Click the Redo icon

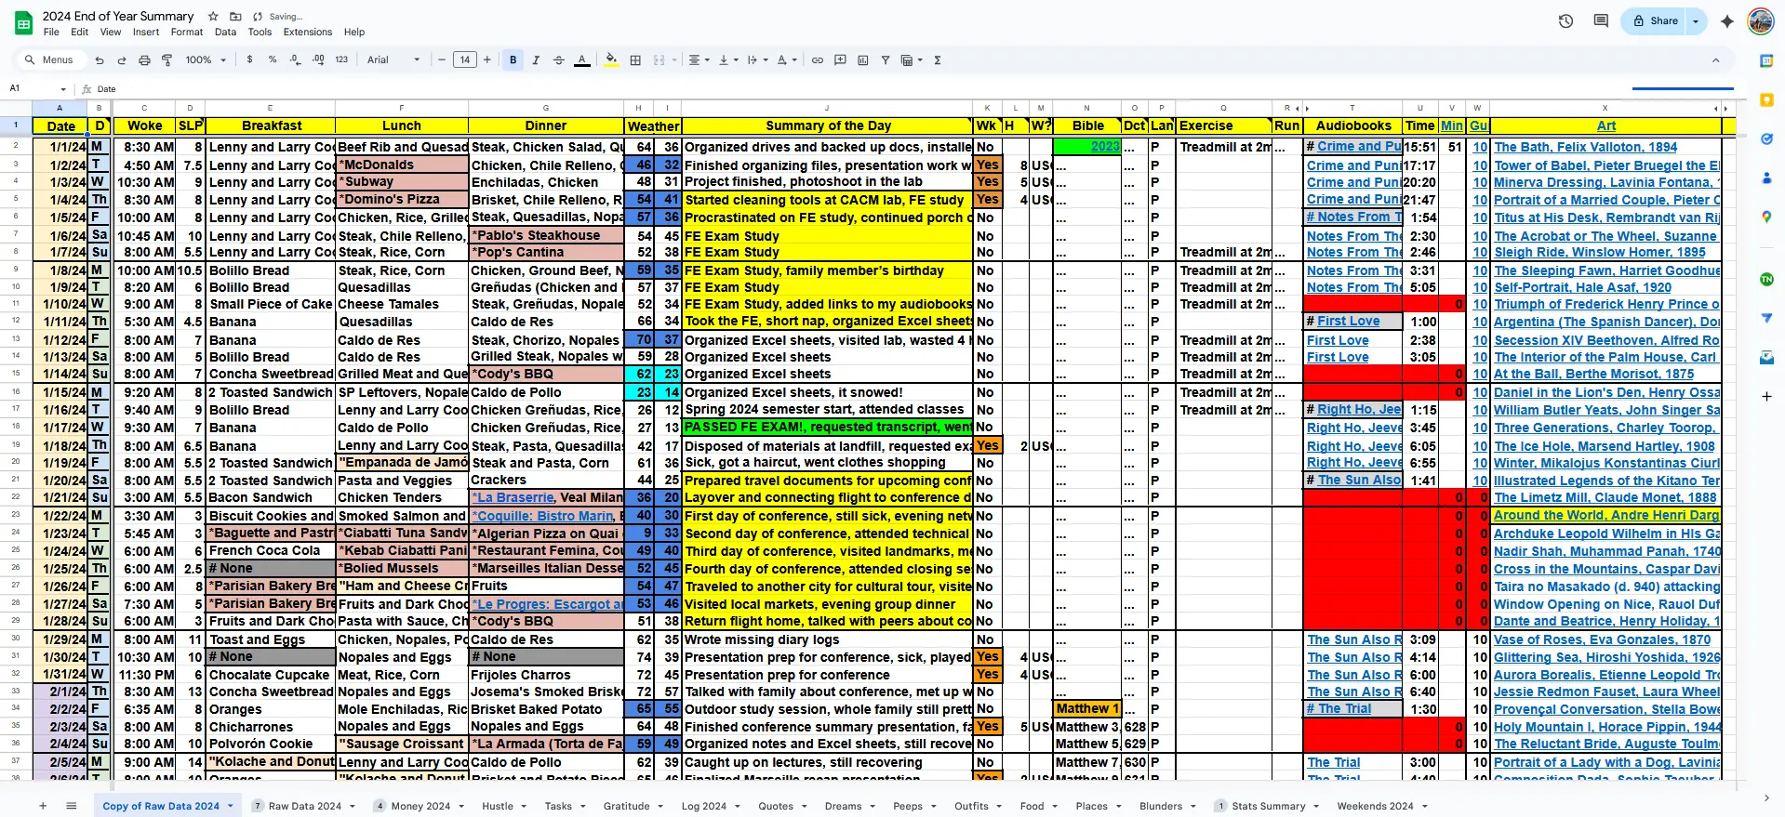pyautogui.click(x=121, y=60)
